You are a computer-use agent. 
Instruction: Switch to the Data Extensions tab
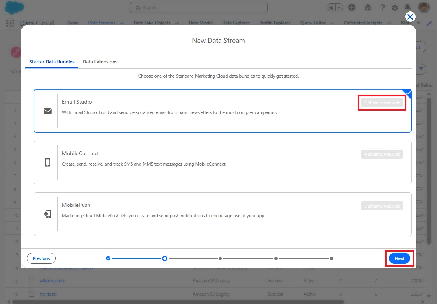click(x=100, y=62)
